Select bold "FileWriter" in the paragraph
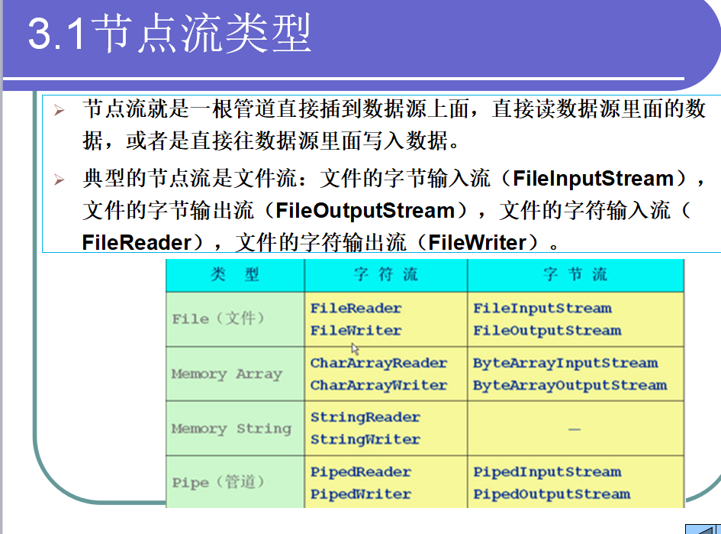 [477, 243]
